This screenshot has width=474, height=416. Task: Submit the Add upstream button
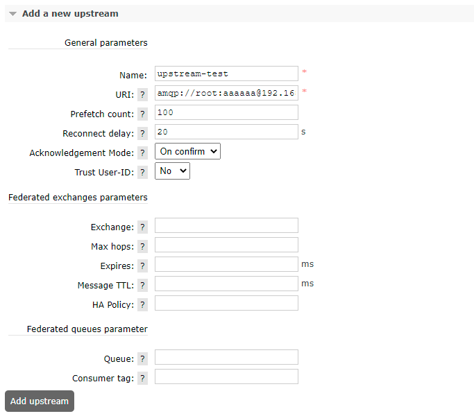[x=40, y=401]
